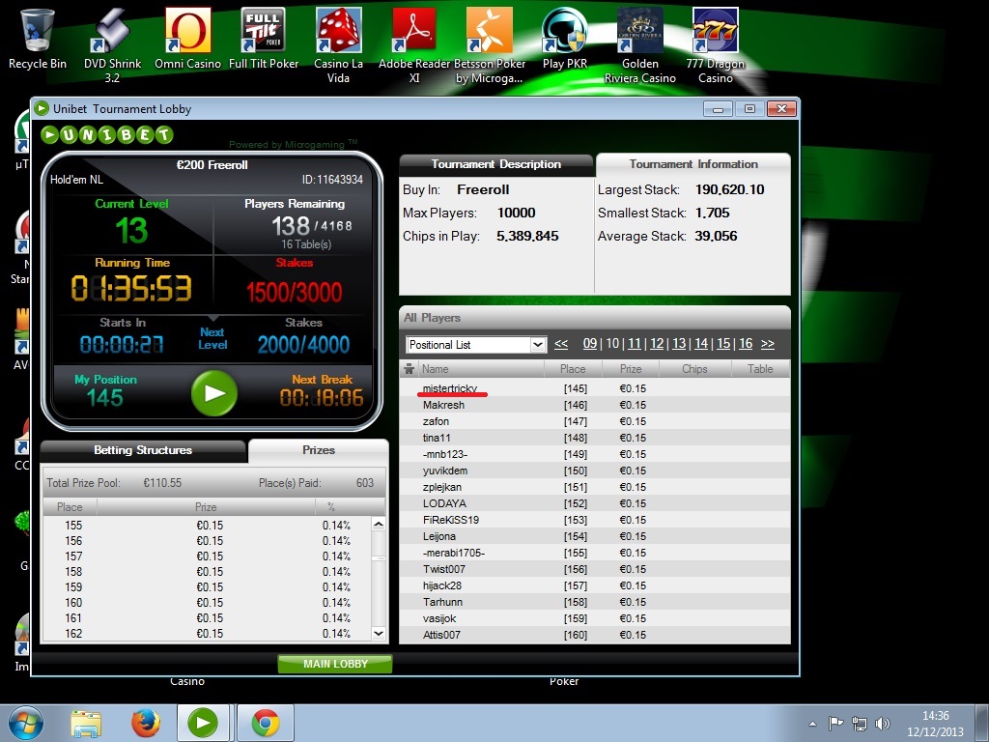Select the Prizes tab

[x=319, y=450]
